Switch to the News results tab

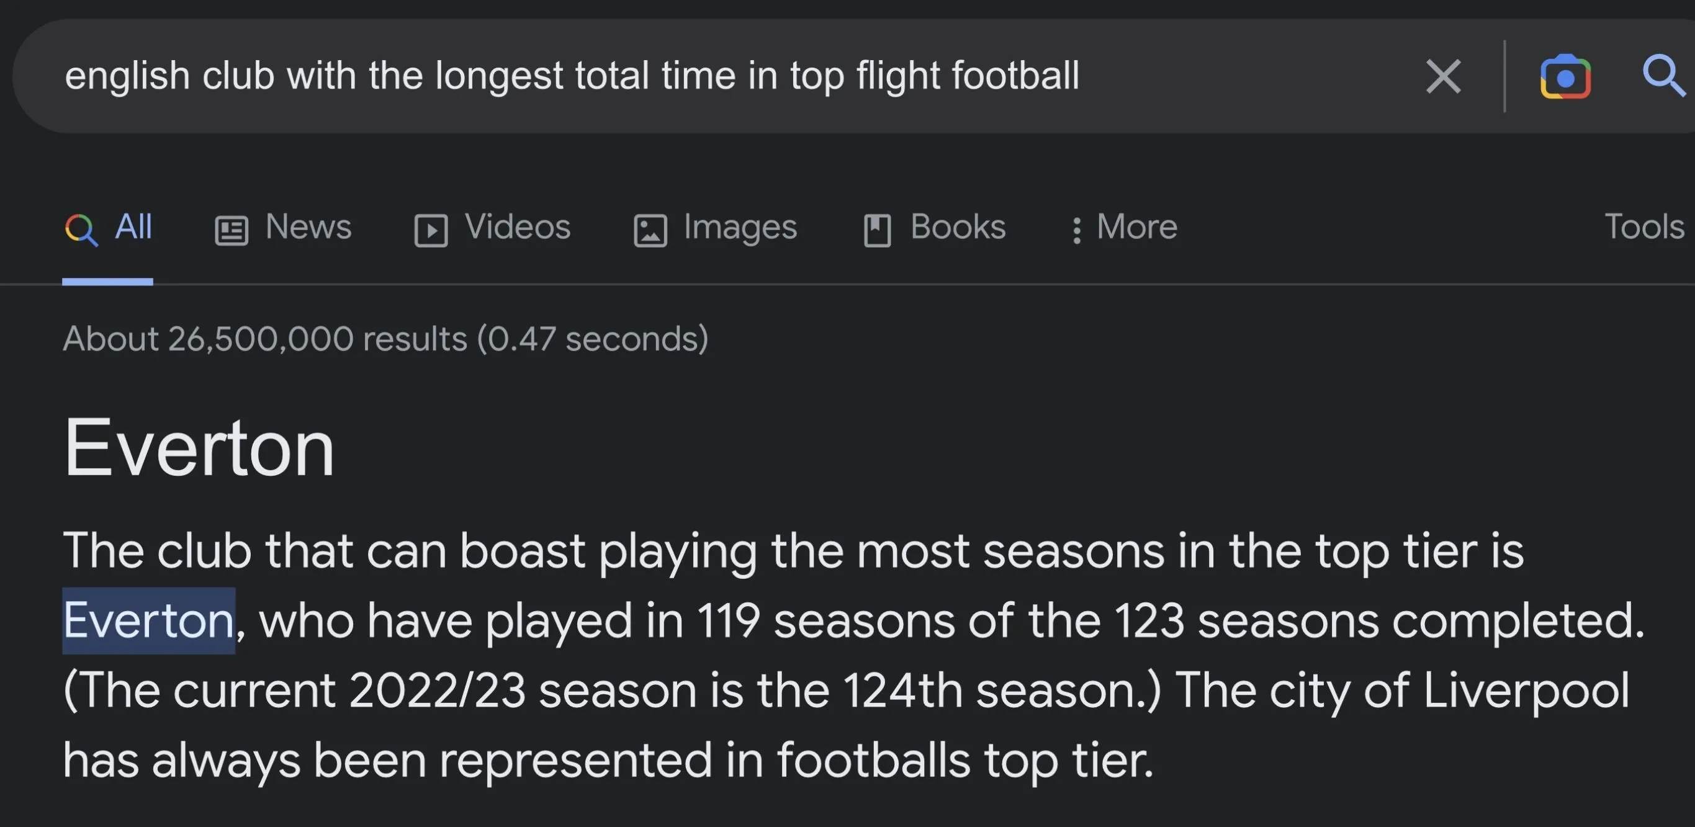tap(308, 227)
